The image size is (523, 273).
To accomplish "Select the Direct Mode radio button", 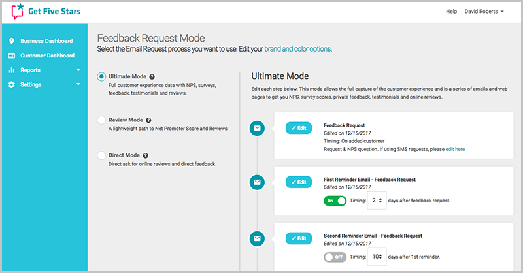I will (101, 155).
